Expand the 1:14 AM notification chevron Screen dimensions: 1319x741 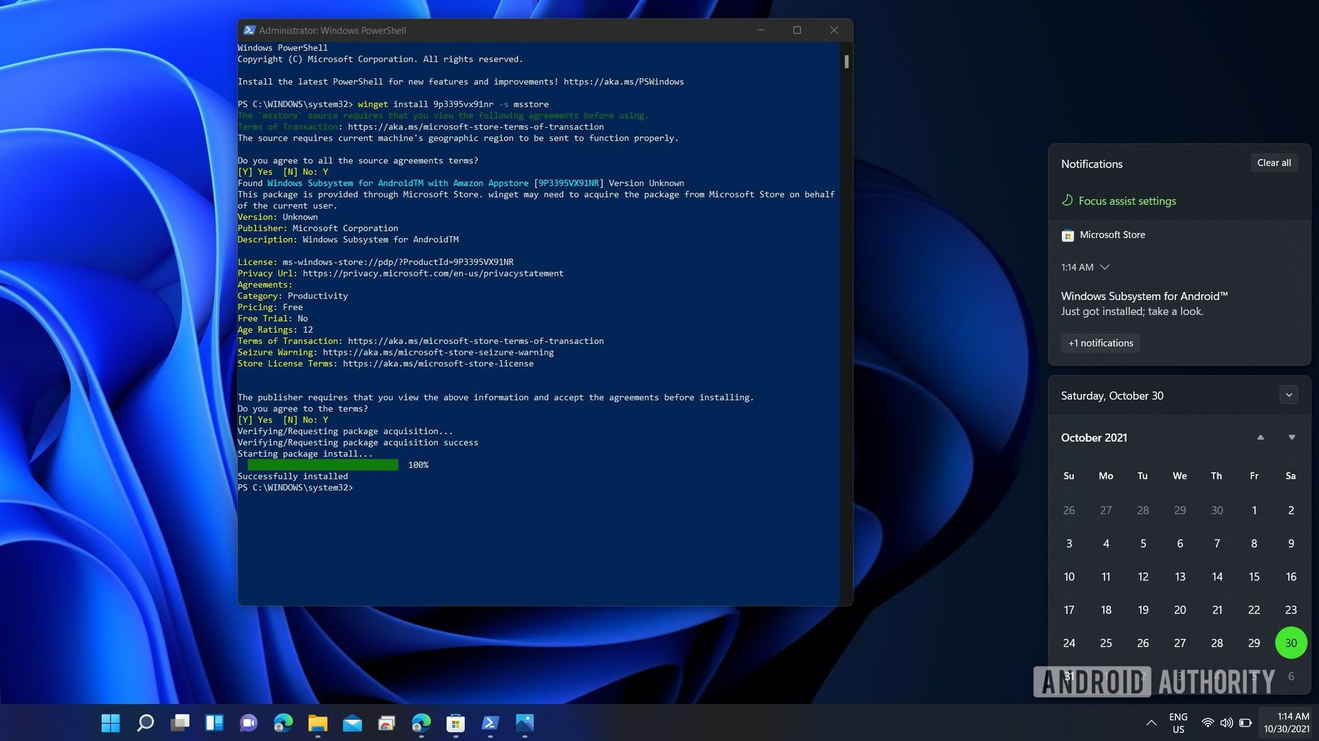1105,267
